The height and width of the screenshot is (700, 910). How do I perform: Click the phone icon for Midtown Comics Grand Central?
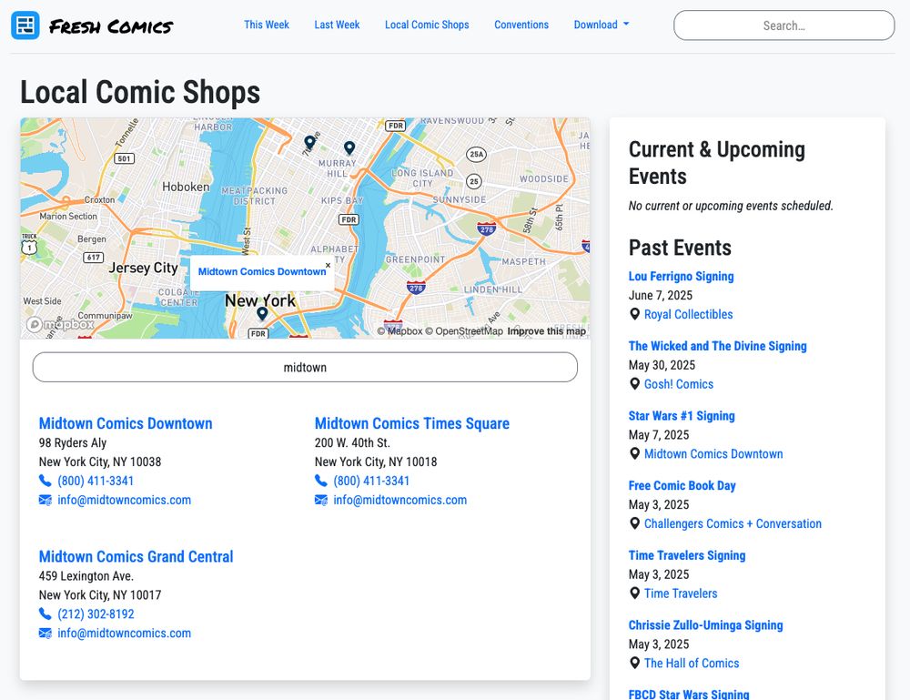pyautogui.click(x=45, y=614)
